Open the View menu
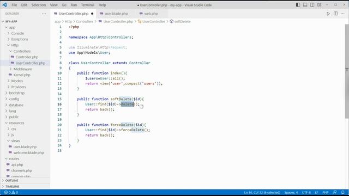Viewport: 349px width, 196px height. pyautogui.click(x=53, y=5)
